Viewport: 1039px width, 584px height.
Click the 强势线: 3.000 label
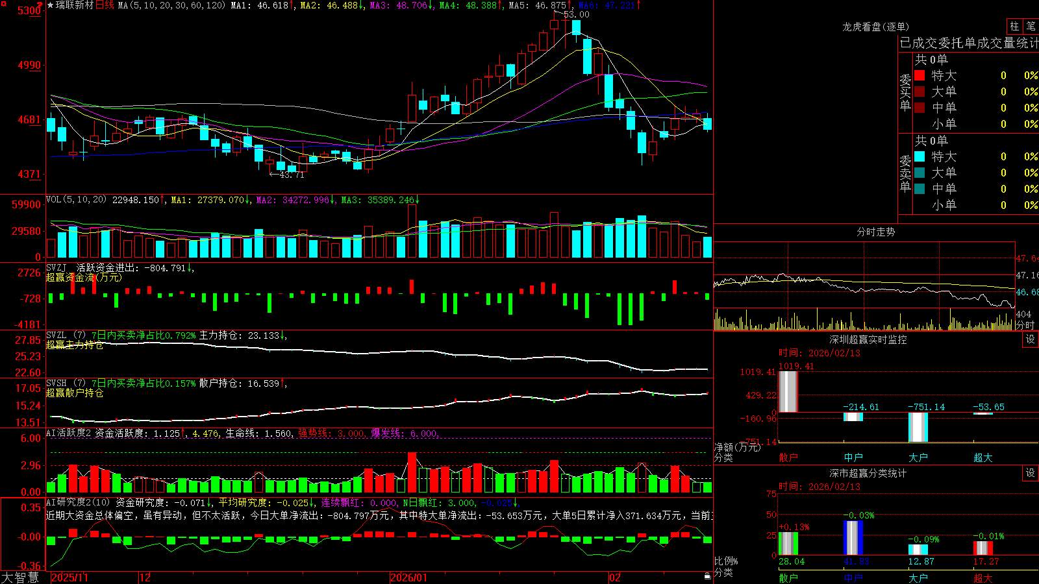331,433
